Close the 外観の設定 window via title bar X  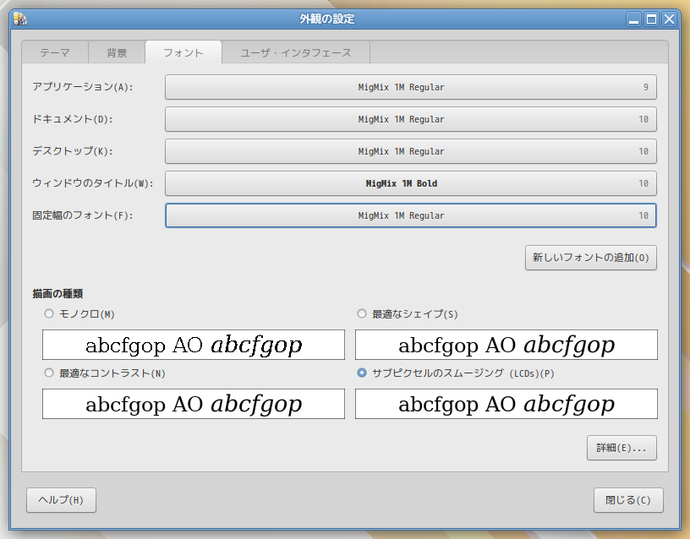tap(670, 19)
